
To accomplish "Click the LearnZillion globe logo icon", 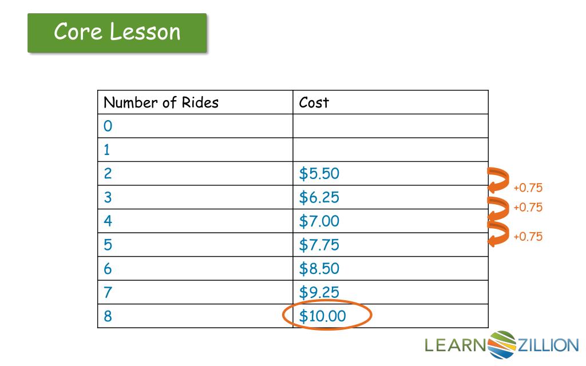I will click(x=502, y=344).
